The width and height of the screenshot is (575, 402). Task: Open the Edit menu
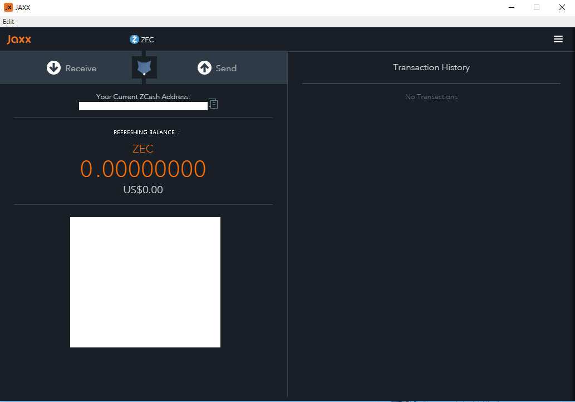[x=8, y=22]
